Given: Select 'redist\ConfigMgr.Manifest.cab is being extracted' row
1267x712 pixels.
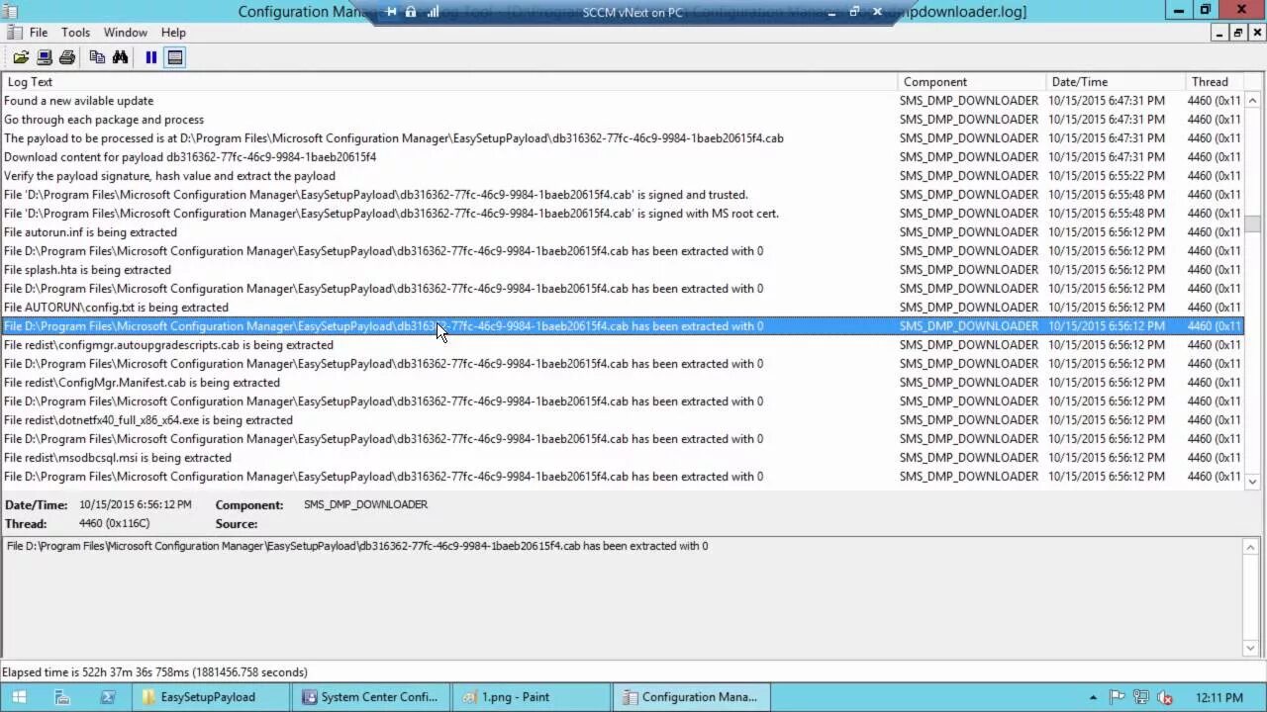Looking at the screenshot, I should [x=622, y=383].
